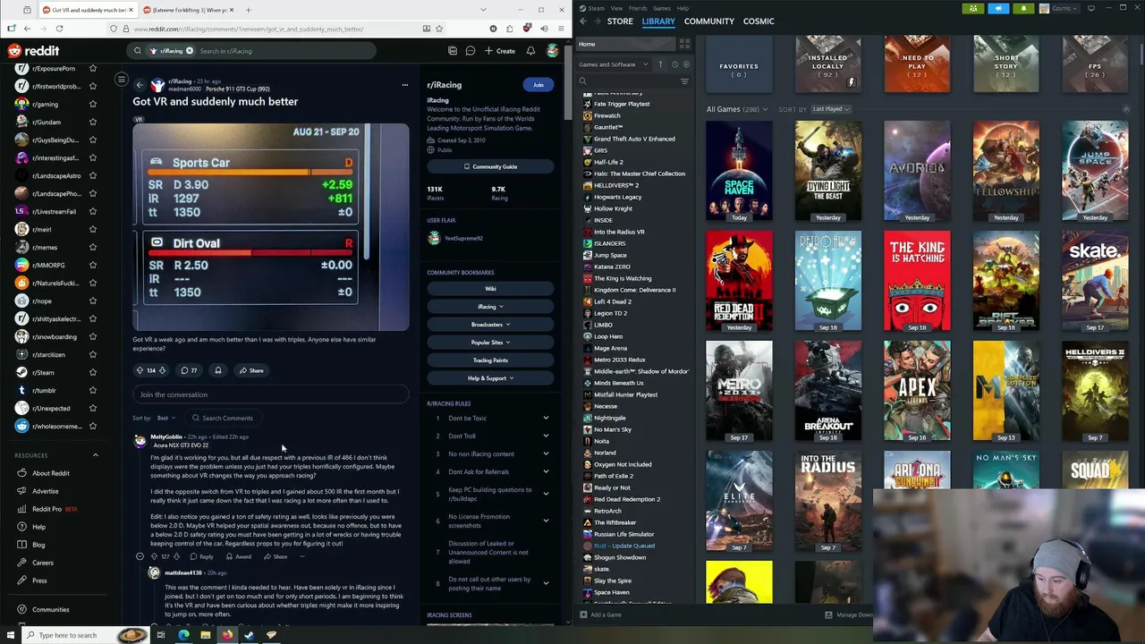Remove r/iRacing search scope chip
The image size is (1145, 644).
(x=189, y=51)
